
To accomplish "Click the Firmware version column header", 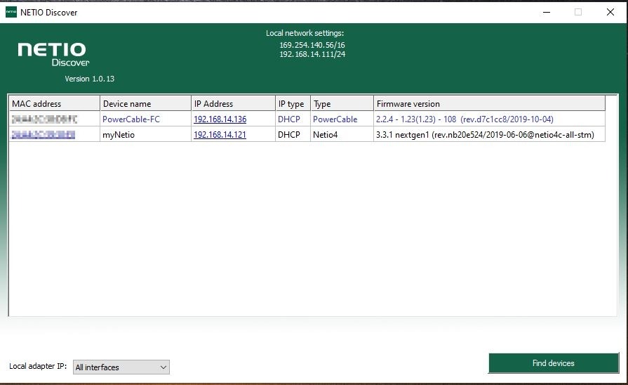I will pyautogui.click(x=490, y=103).
